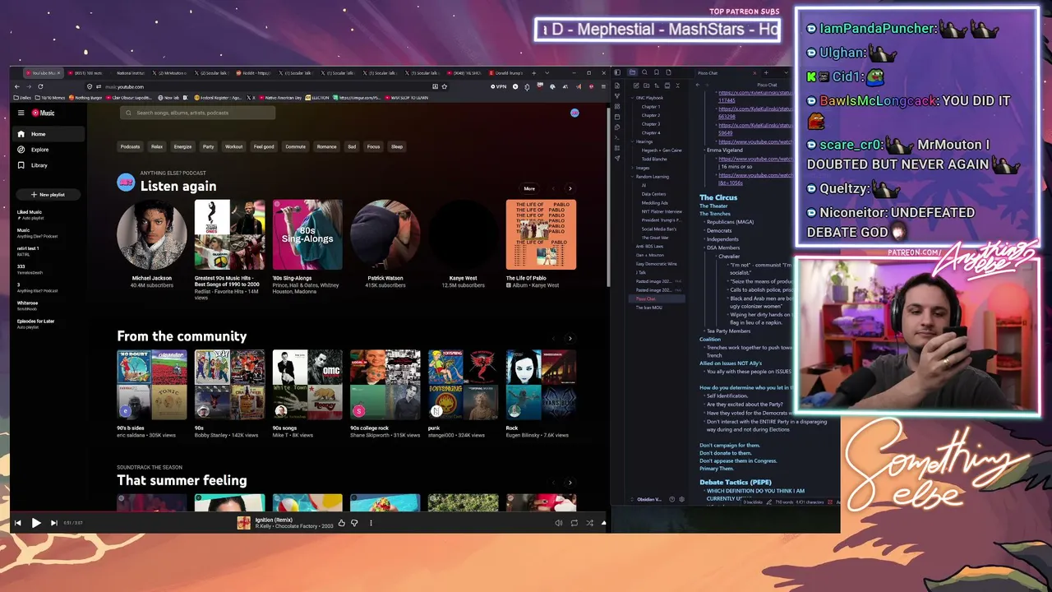Click More in Listen again section
1052x592 pixels.
point(529,188)
